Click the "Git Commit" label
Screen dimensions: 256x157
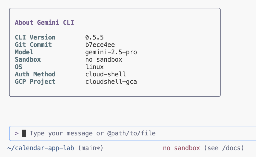coord(33,45)
